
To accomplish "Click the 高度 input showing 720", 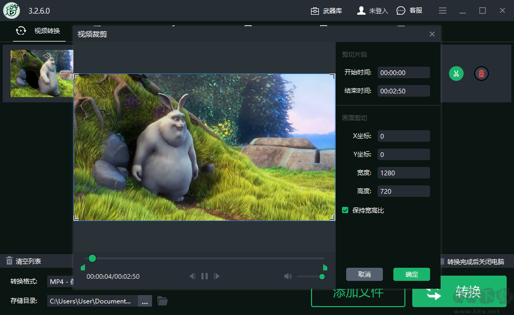I will (x=403, y=191).
